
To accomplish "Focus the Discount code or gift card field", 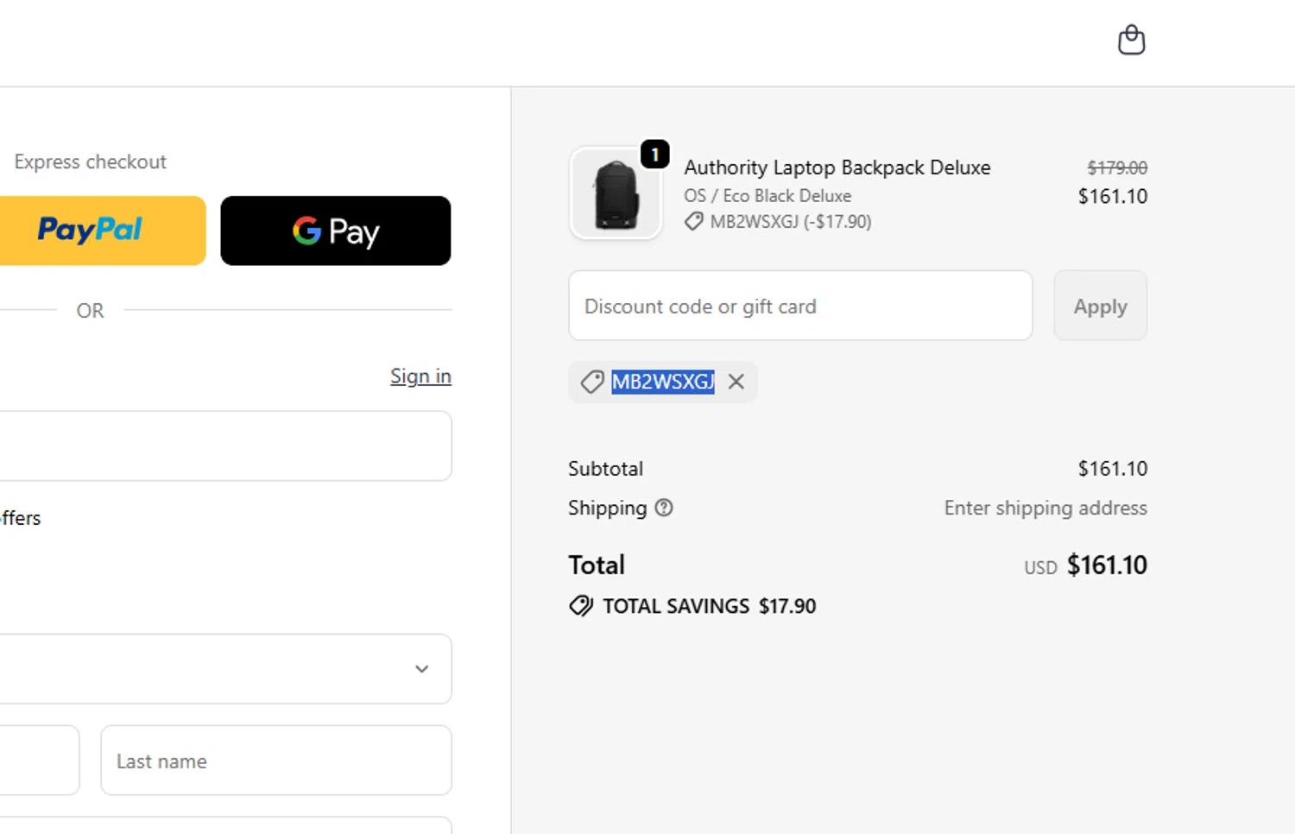I will [x=800, y=306].
